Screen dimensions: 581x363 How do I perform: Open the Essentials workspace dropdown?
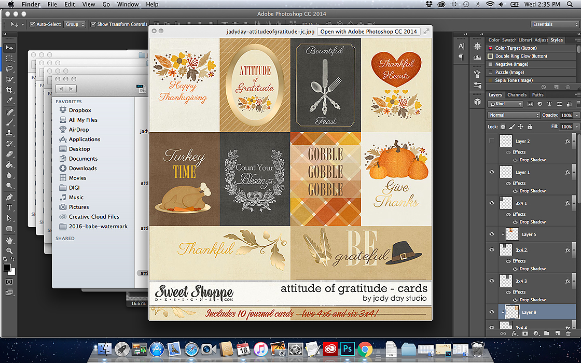(555, 24)
